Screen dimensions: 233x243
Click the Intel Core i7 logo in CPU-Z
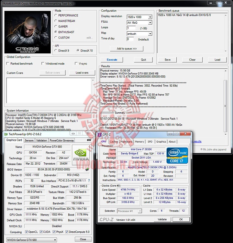click(x=177, y=156)
